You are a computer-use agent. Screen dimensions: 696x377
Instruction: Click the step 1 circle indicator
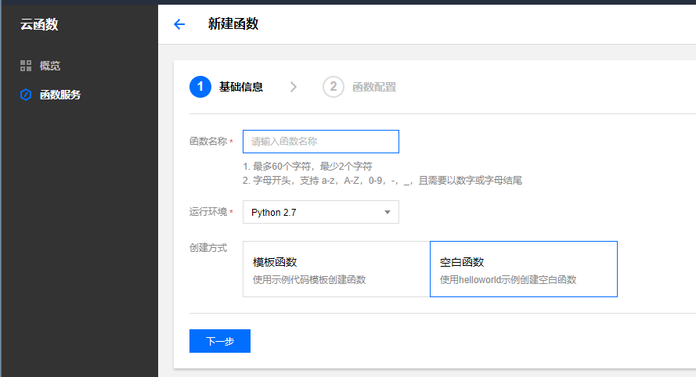click(x=200, y=87)
